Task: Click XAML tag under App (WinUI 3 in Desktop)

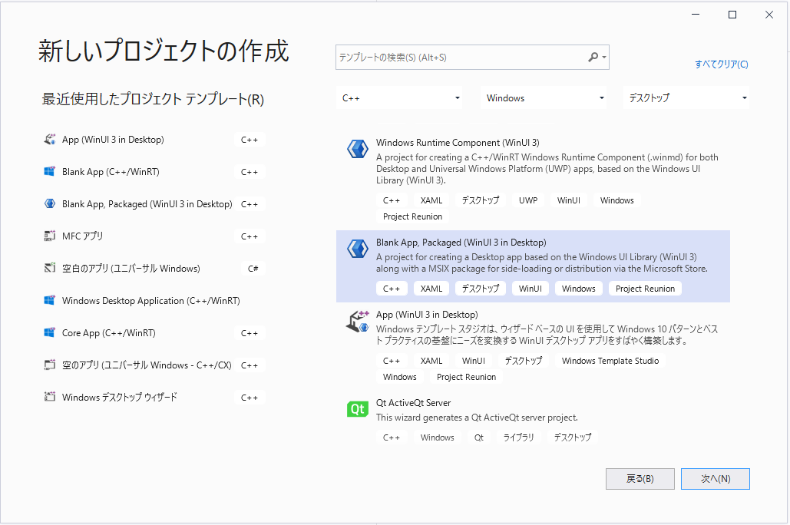Action: point(431,361)
